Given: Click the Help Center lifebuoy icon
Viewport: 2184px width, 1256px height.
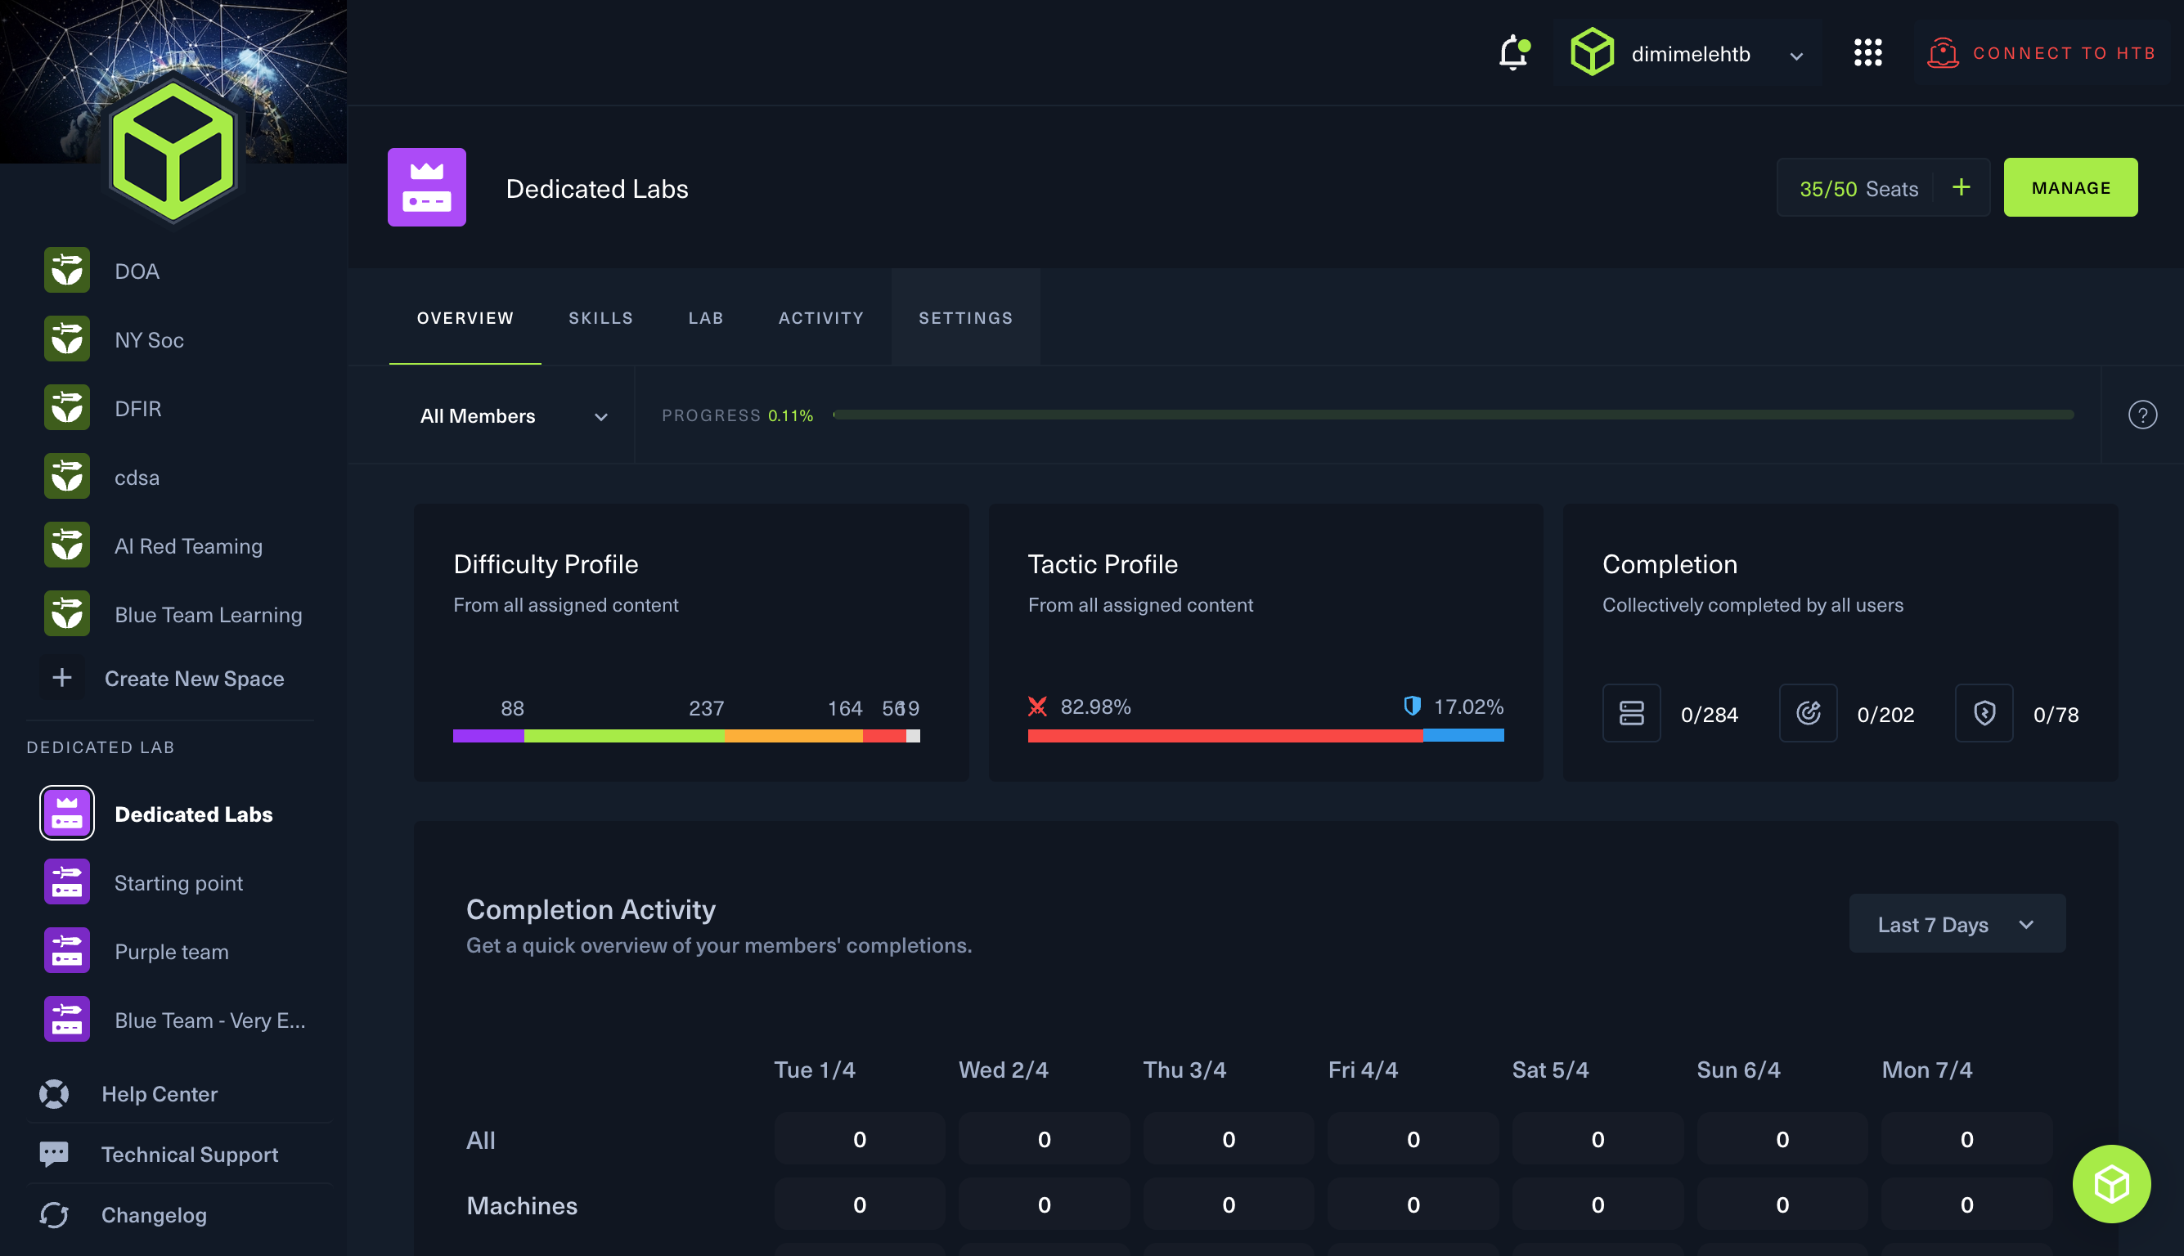Looking at the screenshot, I should tap(53, 1094).
